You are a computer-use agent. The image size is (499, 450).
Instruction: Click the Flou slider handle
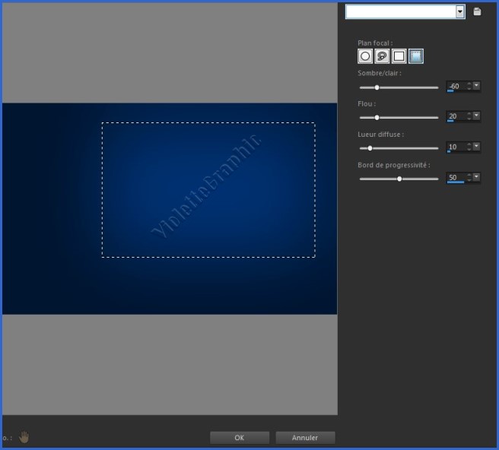coord(377,118)
